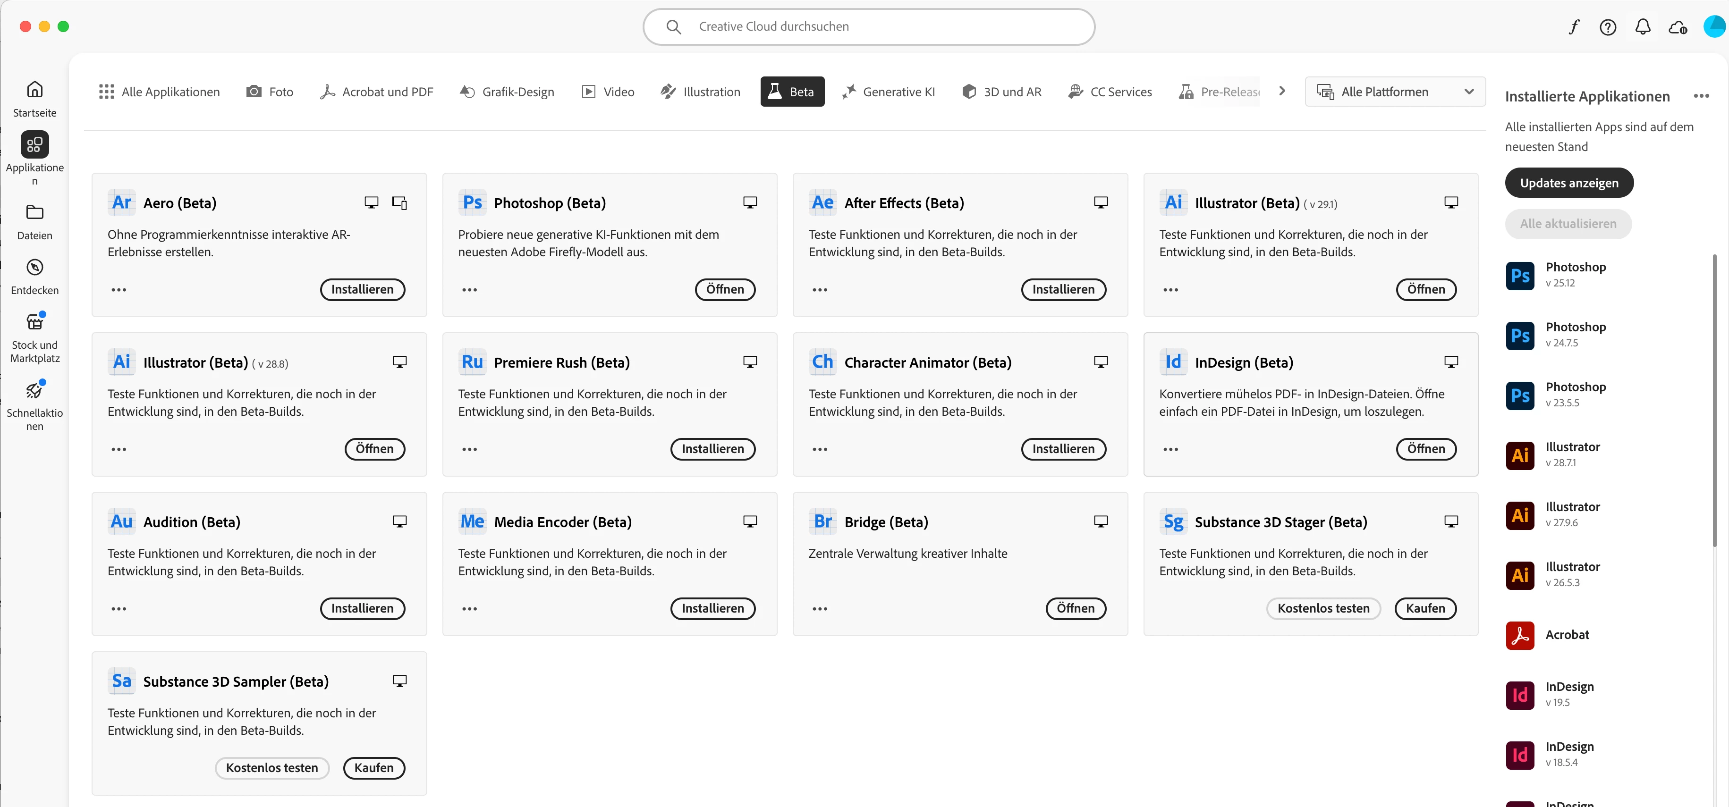Click Updates anzeigen button
The width and height of the screenshot is (1729, 807).
(x=1568, y=183)
